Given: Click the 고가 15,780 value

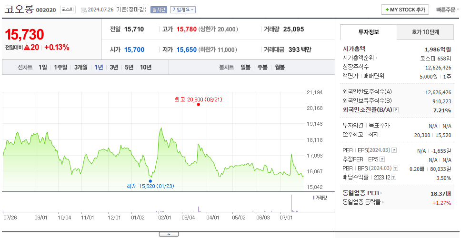Looking at the screenshot, I should [x=186, y=30].
